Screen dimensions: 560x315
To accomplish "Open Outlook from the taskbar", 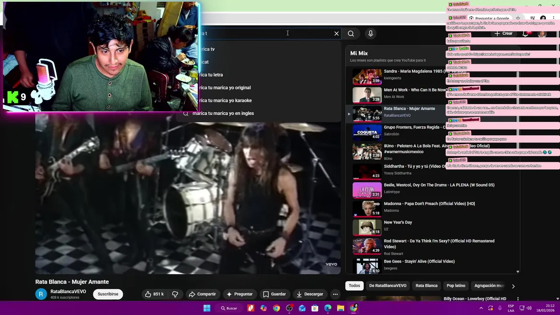I will 302,308.
